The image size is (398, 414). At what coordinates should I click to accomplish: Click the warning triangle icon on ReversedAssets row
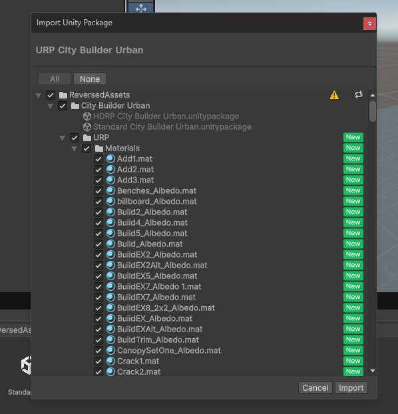334,95
